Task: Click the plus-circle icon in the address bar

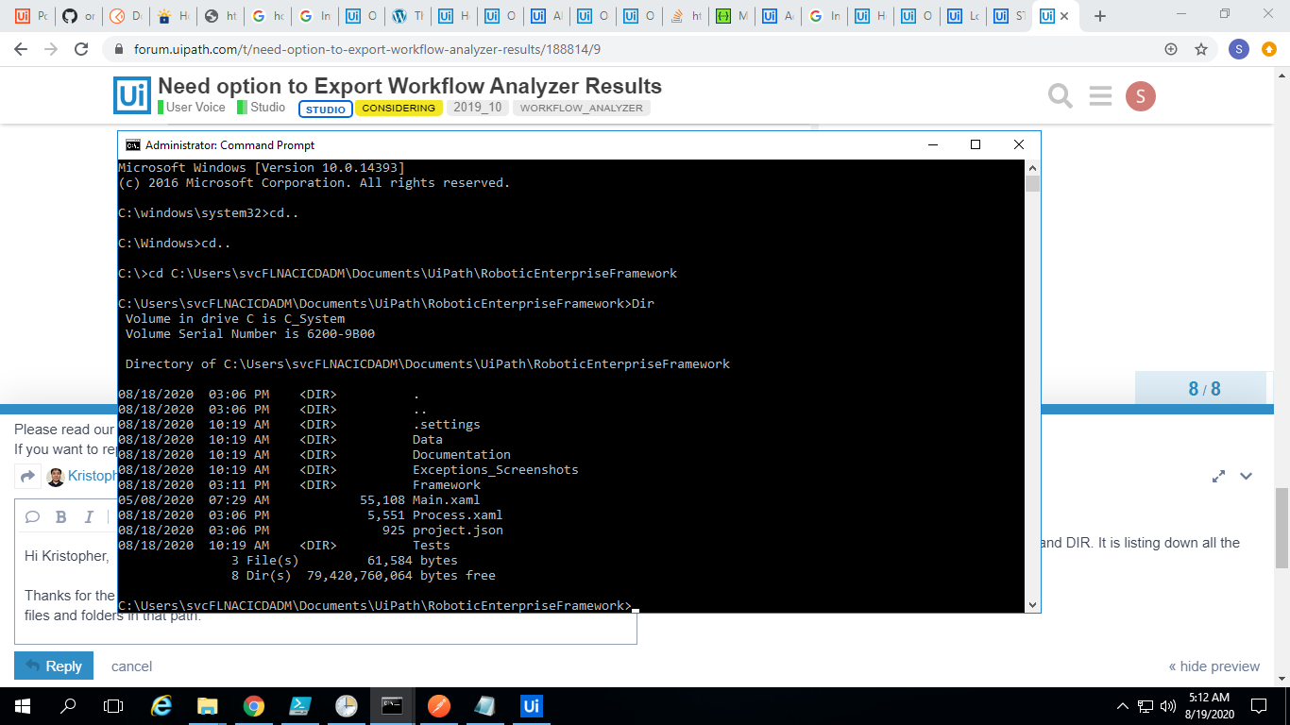Action: (x=1171, y=49)
